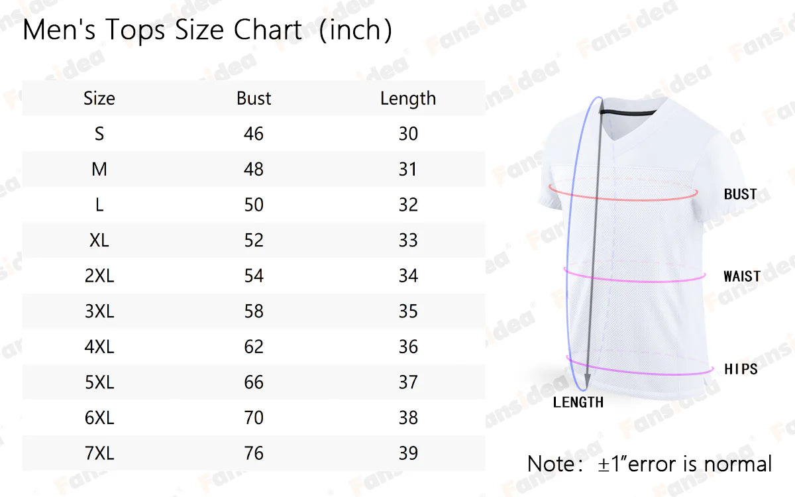
Task: Click the HIPS label beside the shirt
Action: (741, 368)
